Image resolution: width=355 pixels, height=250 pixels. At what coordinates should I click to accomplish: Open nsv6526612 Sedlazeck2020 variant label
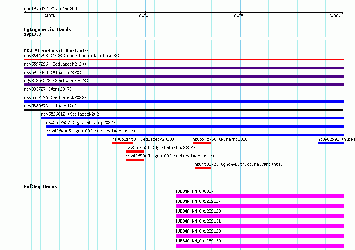click(72, 114)
